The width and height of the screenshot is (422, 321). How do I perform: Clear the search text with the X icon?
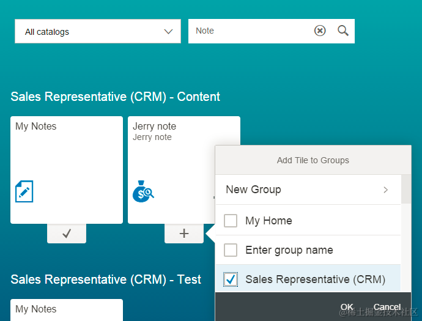tap(320, 31)
